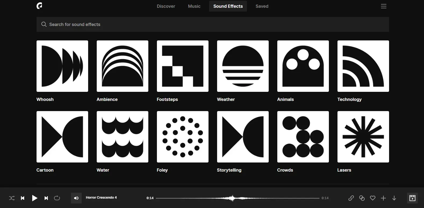Toggle repeat loop mode

57,198
